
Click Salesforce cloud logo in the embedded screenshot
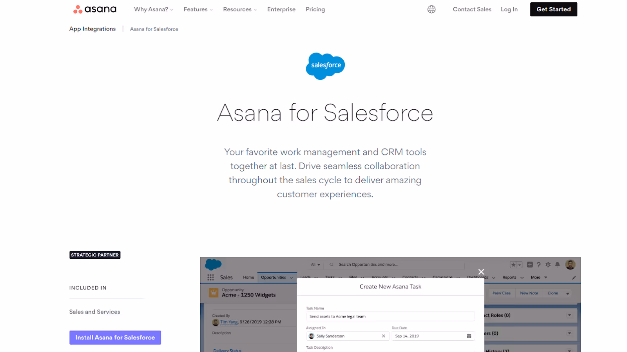(x=213, y=265)
